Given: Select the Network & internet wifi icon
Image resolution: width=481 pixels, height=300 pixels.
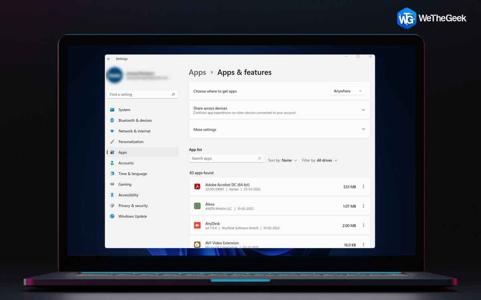Looking at the screenshot, I should 112,131.
